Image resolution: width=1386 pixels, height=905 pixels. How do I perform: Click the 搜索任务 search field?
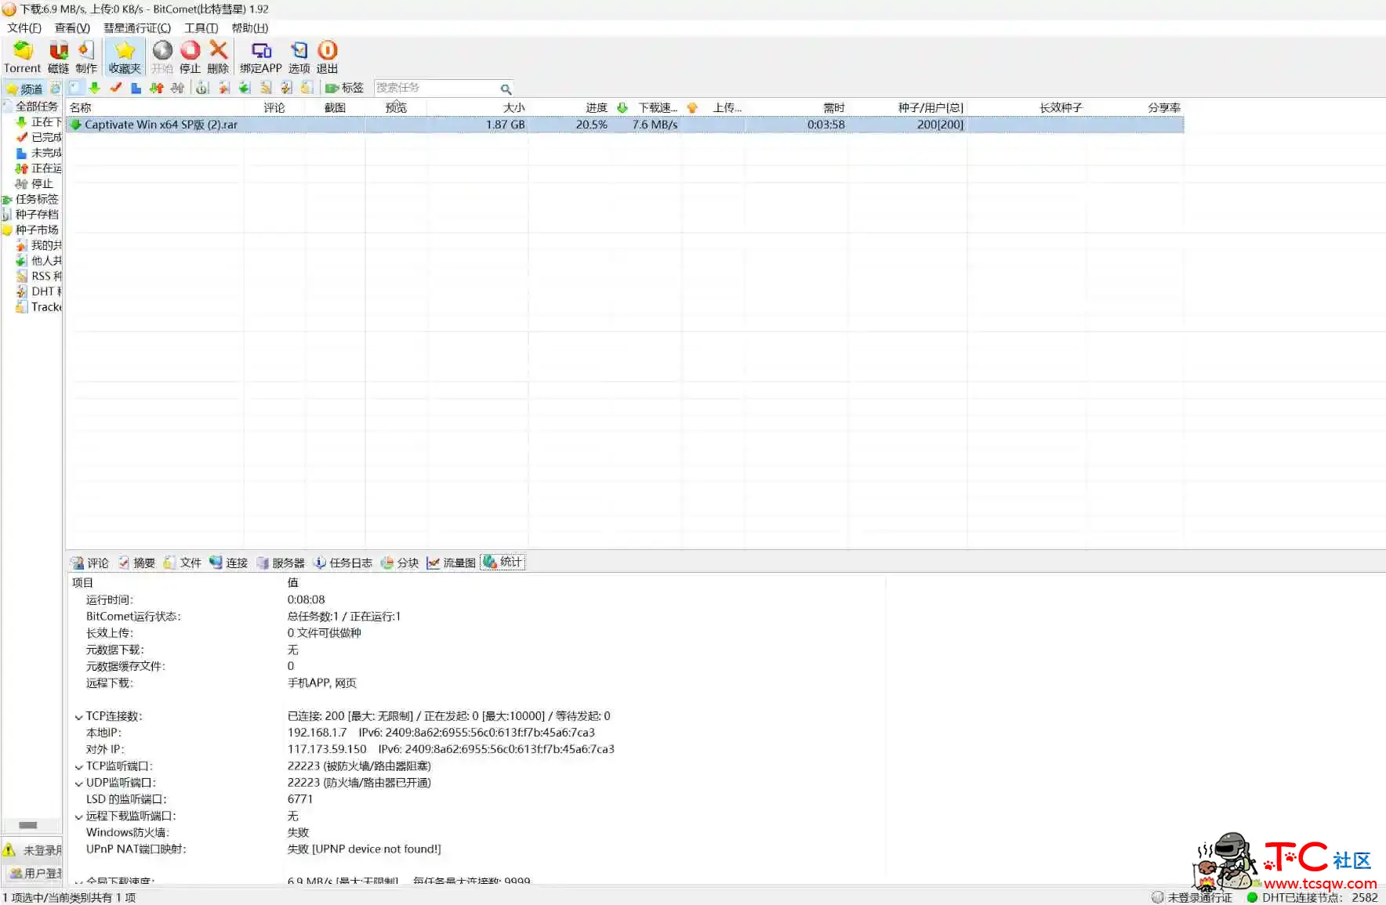[x=436, y=88]
